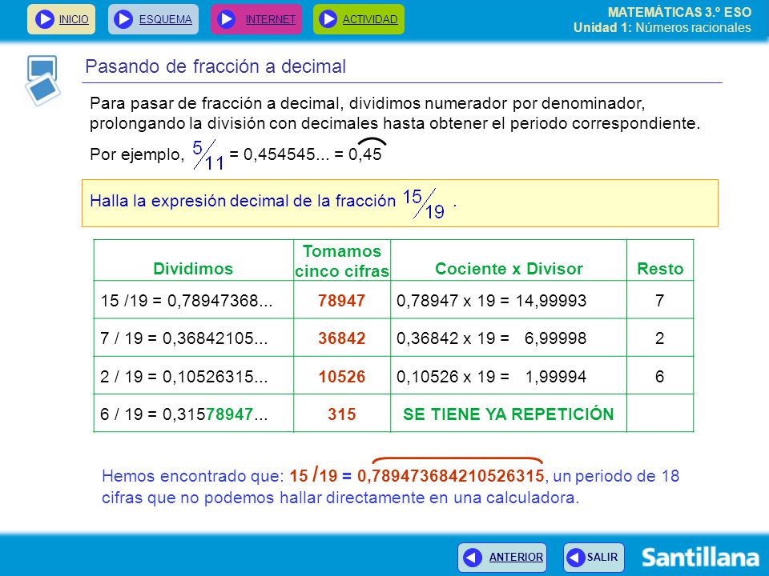This screenshot has height=576, width=769.
Task: Click the 'Resto' column header
Action: coord(660,269)
